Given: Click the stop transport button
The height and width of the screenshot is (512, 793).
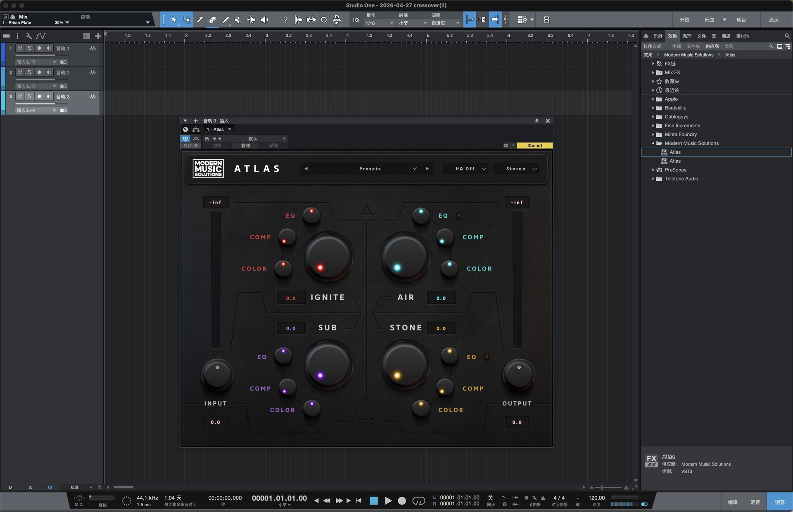Looking at the screenshot, I should click(373, 500).
